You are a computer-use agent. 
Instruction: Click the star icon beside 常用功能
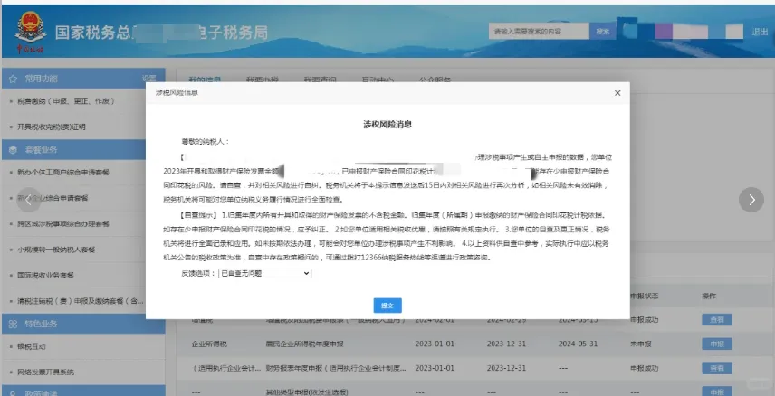[x=14, y=79]
